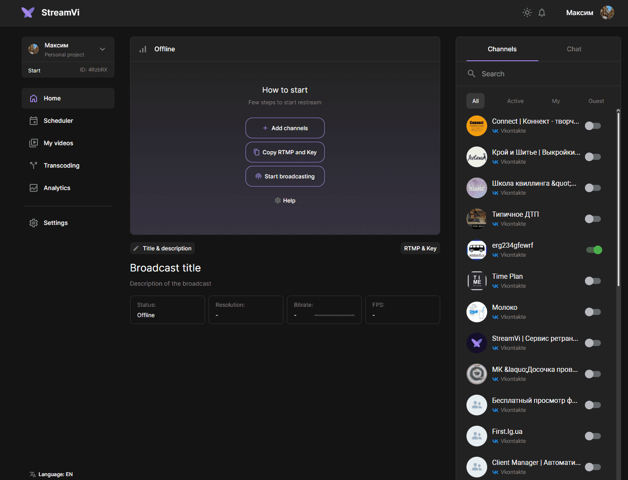The width and height of the screenshot is (628, 480).
Task: Click the Broadcast title heading
Action: click(x=165, y=268)
